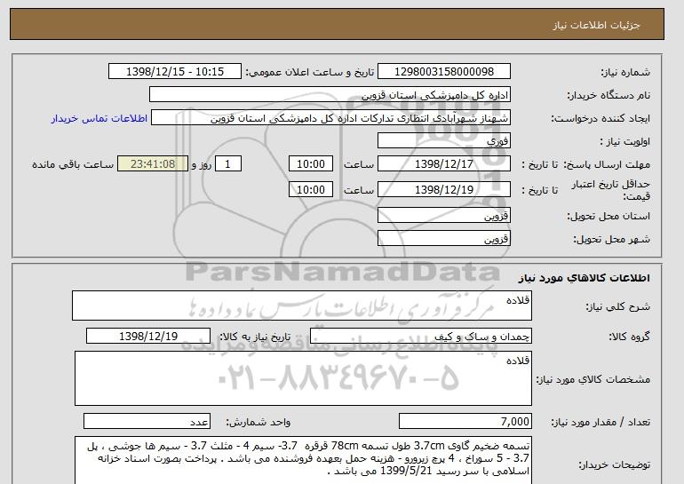
Task: Click the general description box قلاده
Action: pyautogui.click(x=302, y=305)
